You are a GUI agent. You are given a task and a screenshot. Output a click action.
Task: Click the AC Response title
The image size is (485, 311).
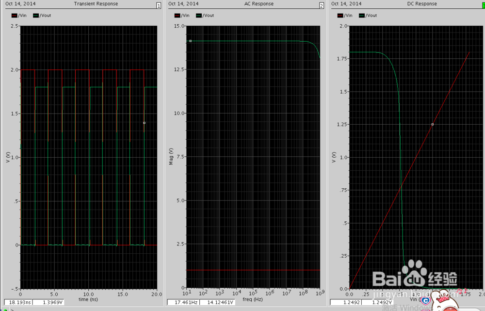point(259,4)
